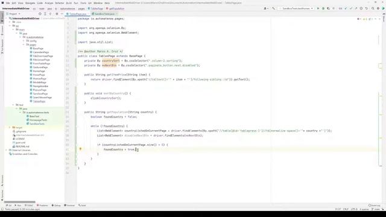Run SandboxTests with the green play icon
This screenshot has height=217, width=386.
(318, 8)
